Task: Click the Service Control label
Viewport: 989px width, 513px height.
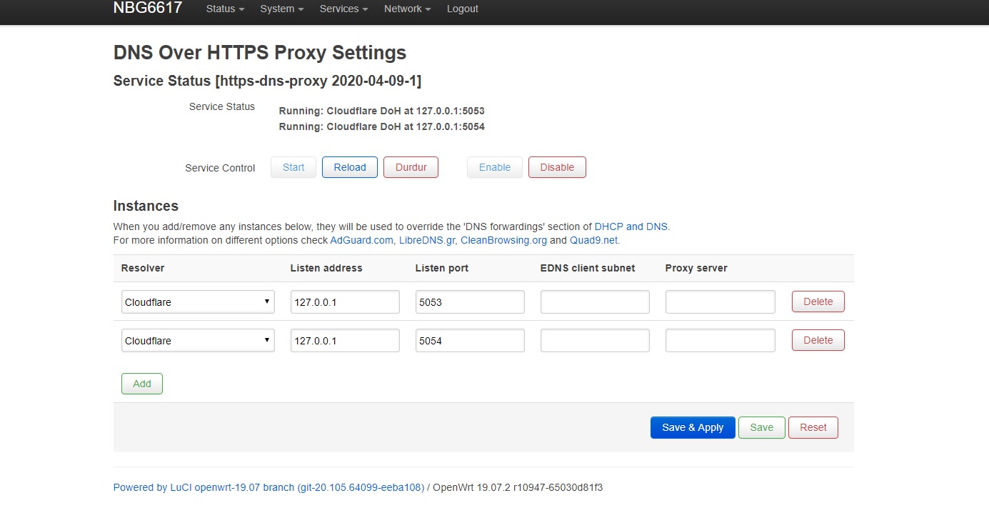Action: (220, 168)
